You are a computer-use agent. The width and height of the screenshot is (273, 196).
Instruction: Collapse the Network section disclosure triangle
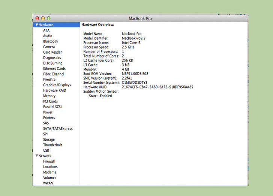36,156
